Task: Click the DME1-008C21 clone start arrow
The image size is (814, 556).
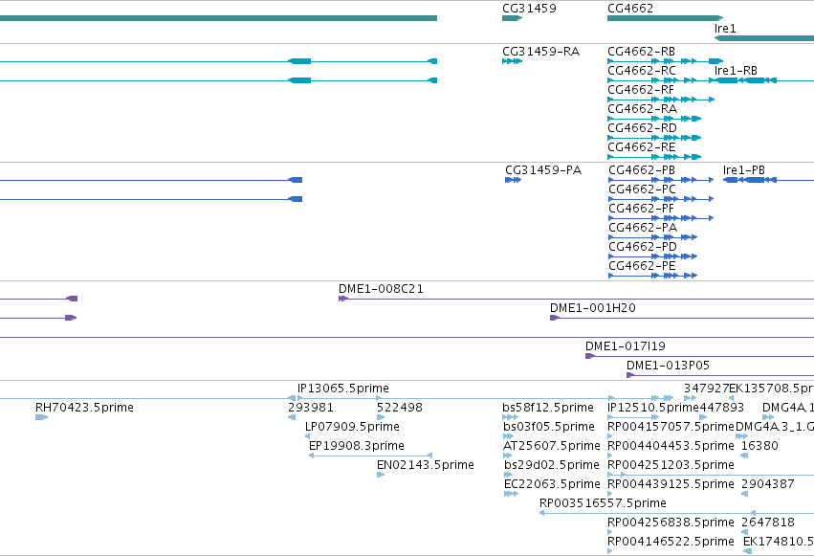Action: [343, 299]
